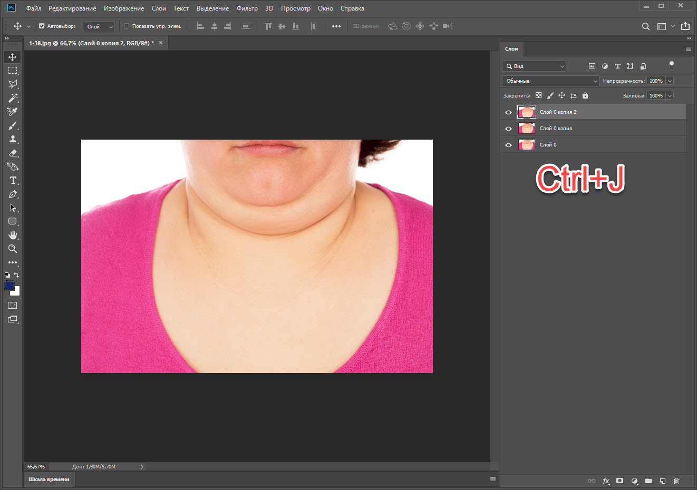Toggle the Auto-select (Автовыбор) checkbox
This screenshot has height=490, width=697.
(x=42, y=26)
